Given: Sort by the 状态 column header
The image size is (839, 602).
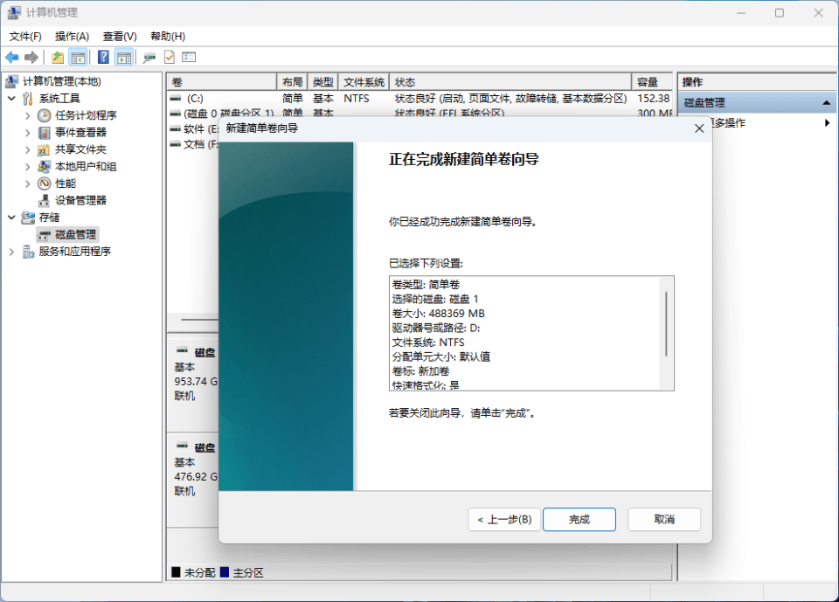Looking at the screenshot, I should point(510,82).
